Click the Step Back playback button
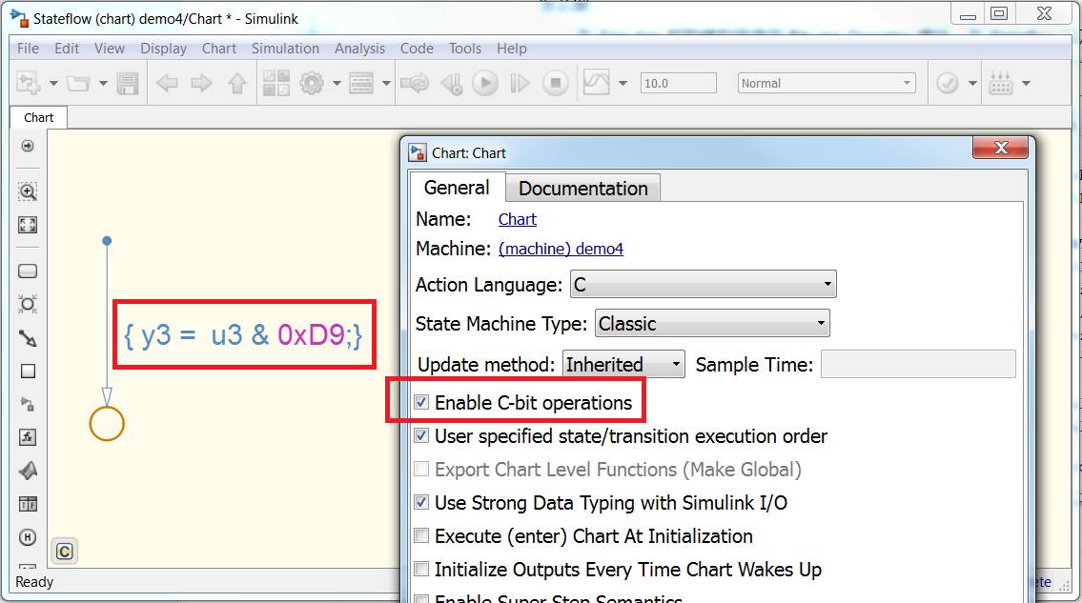Viewport: 1082px width, 603px height. pos(452,84)
